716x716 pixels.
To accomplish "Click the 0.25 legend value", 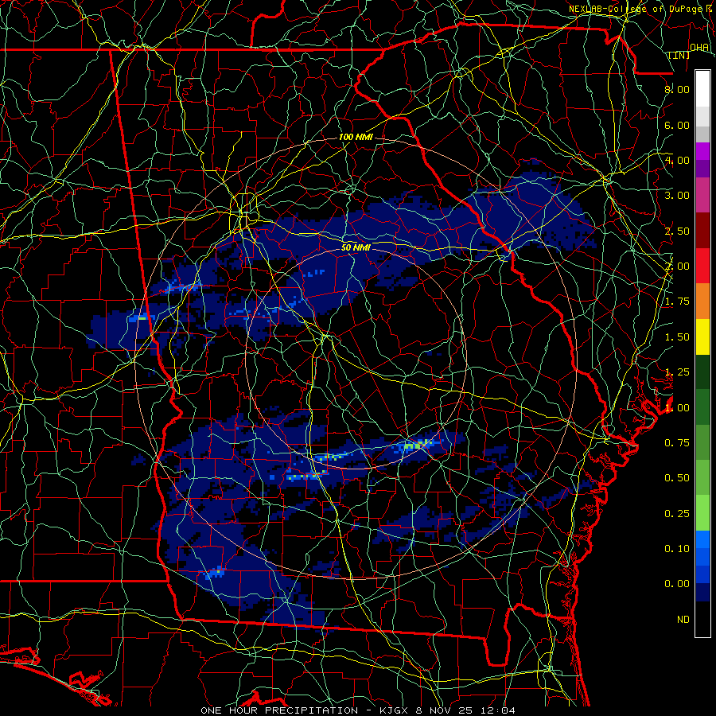I will (x=677, y=514).
